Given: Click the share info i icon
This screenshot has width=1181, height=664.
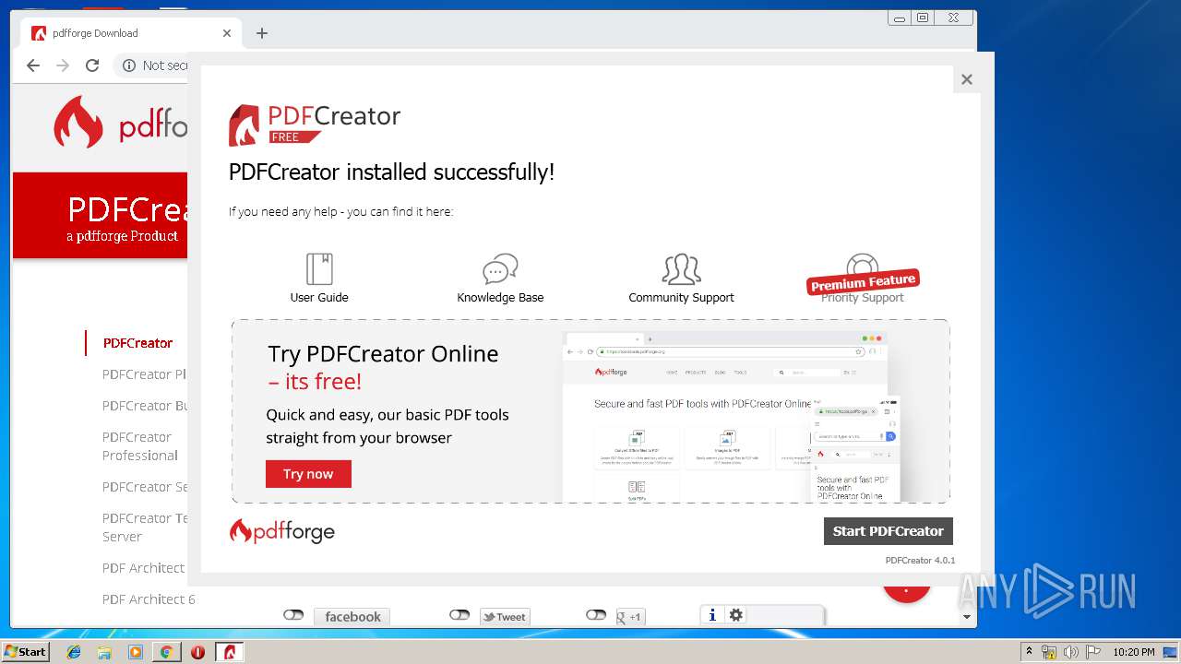Looking at the screenshot, I should pyautogui.click(x=712, y=615).
